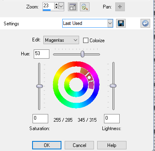
Task: Click the white handle in the magenta range segment
Action: (x=89, y=78)
